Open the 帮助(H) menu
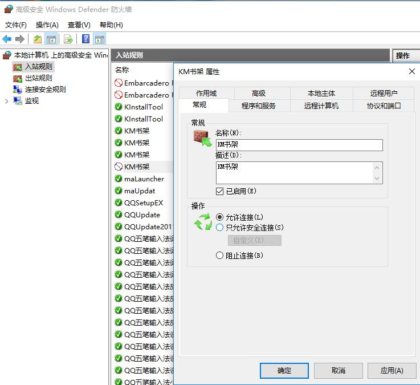Image resolution: width=420 pixels, height=385 pixels. [111, 25]
